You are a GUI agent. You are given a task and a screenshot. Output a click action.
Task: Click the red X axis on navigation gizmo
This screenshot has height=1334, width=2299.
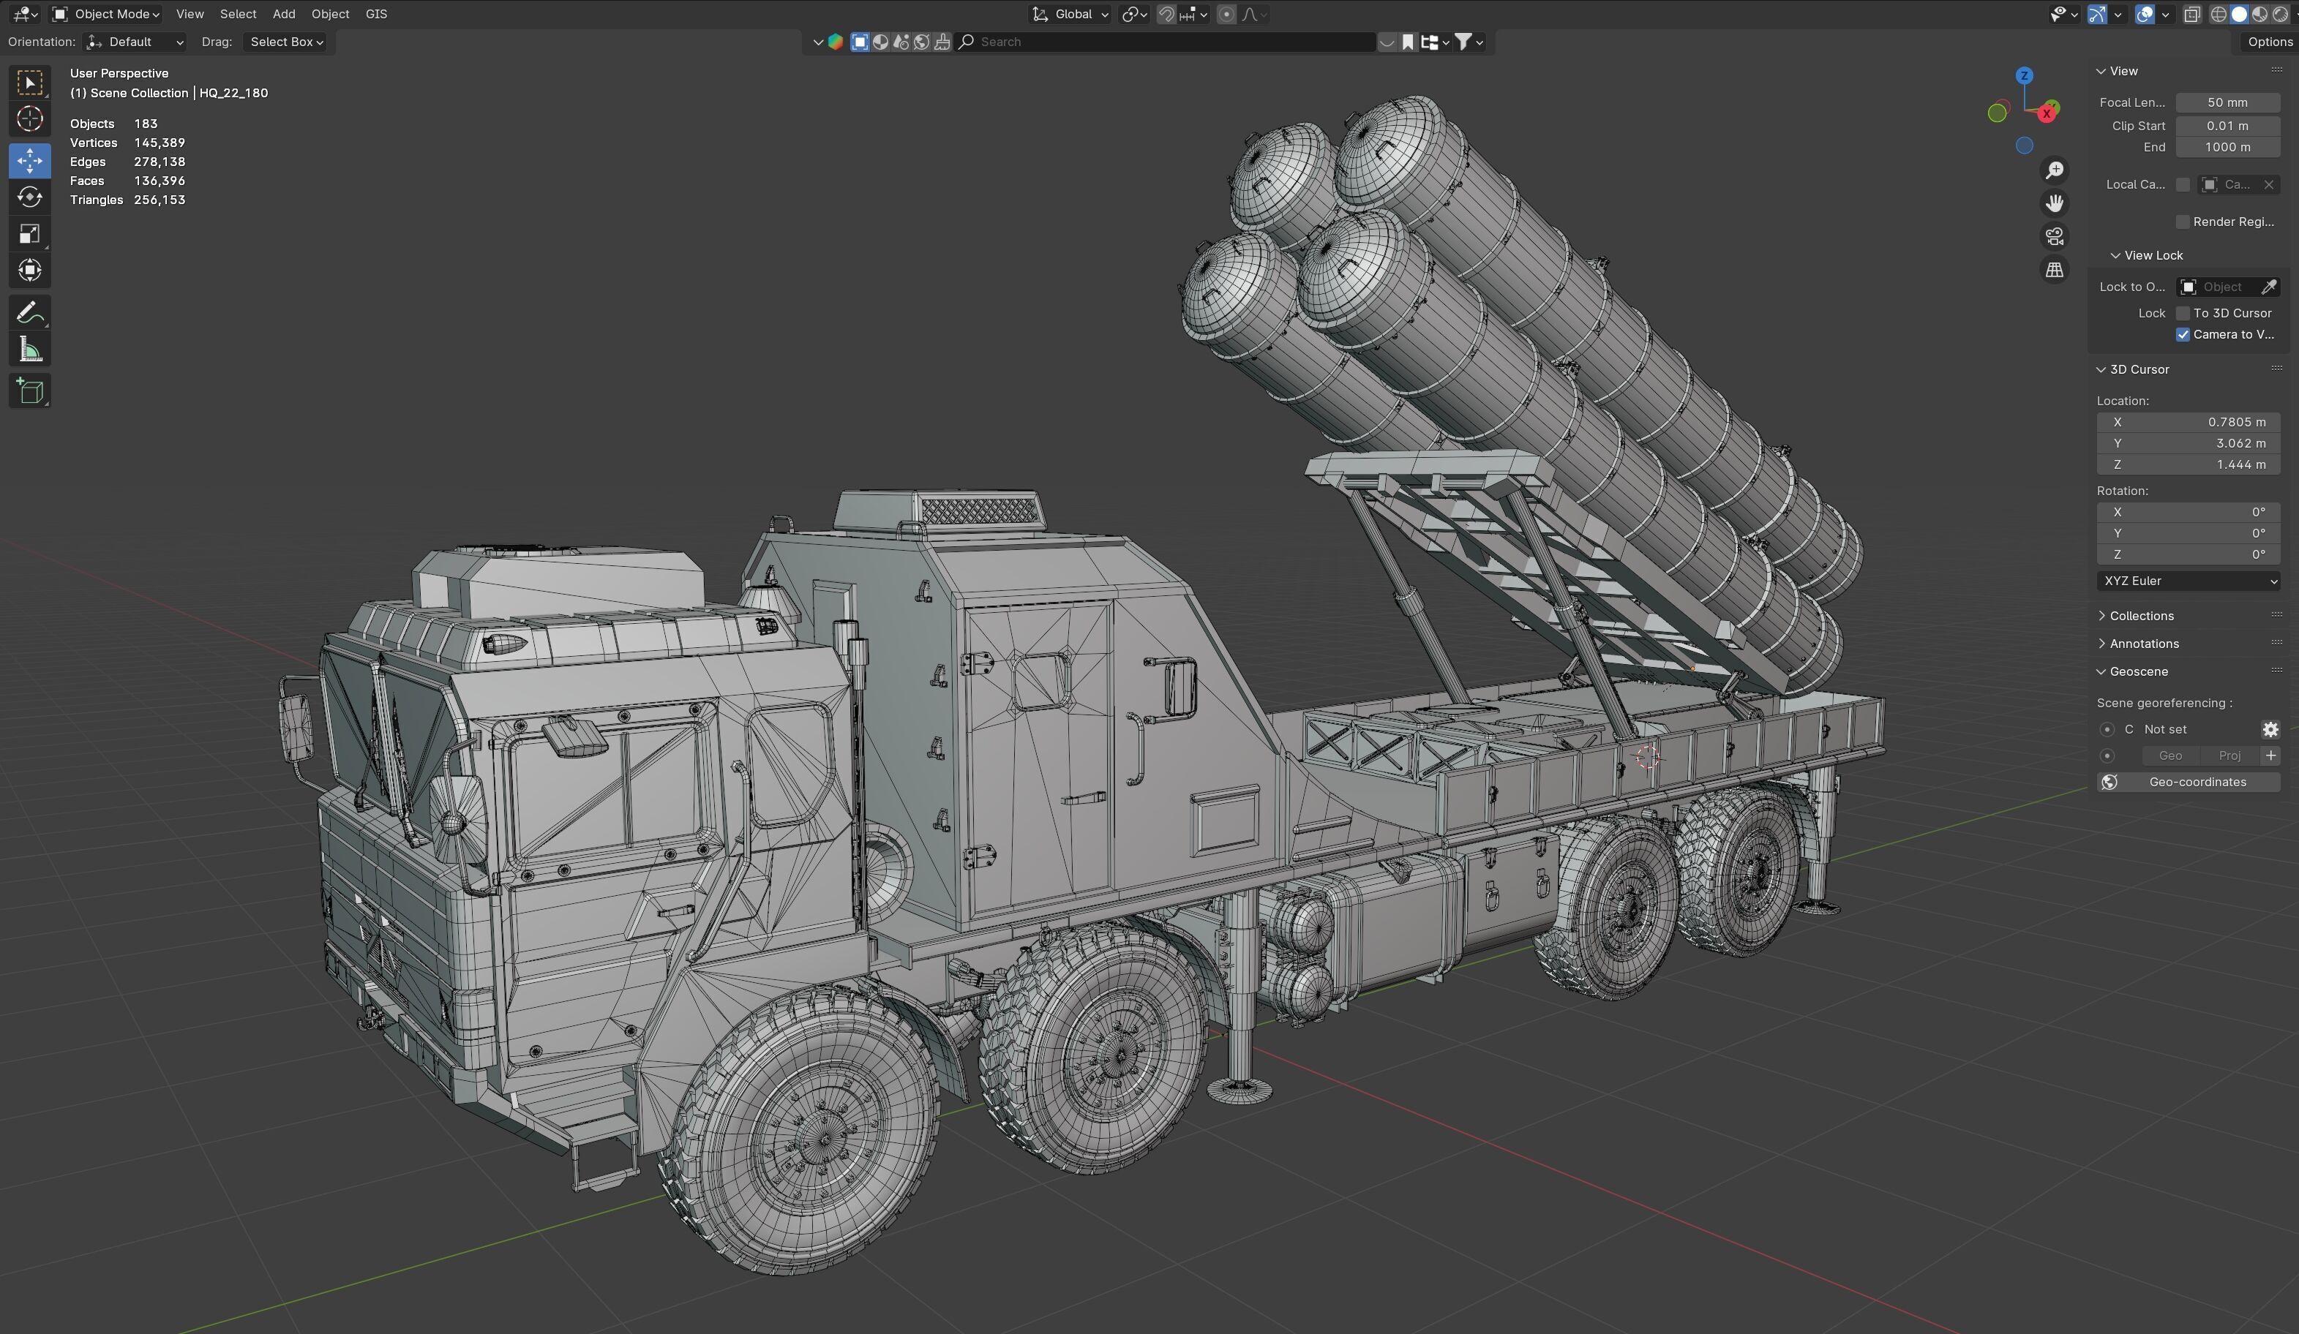click(2047, 113)
